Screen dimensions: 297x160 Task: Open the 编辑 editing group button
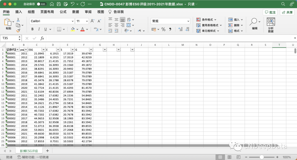[x=255, y=24]
